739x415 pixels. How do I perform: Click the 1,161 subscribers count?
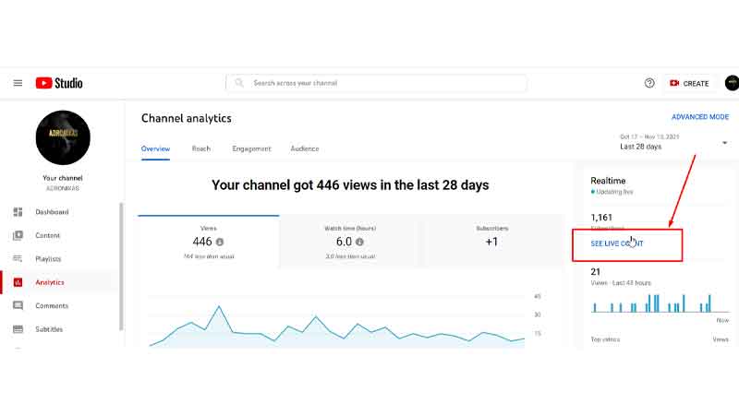601,218
